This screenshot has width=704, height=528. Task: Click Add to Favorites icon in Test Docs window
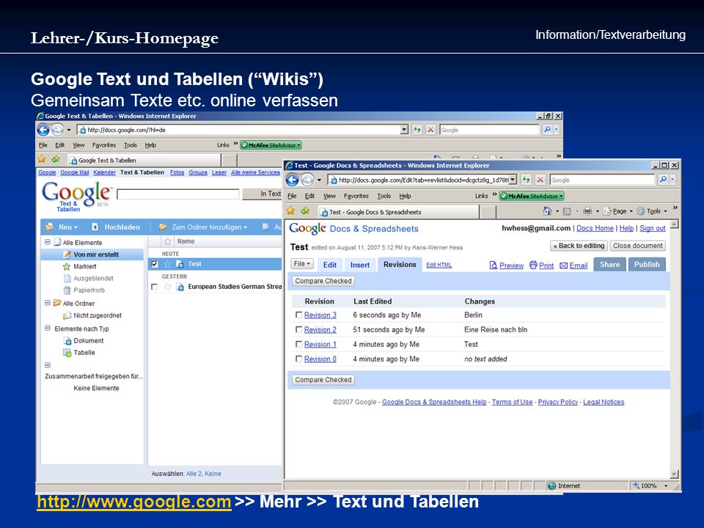(x=305, y=211)
